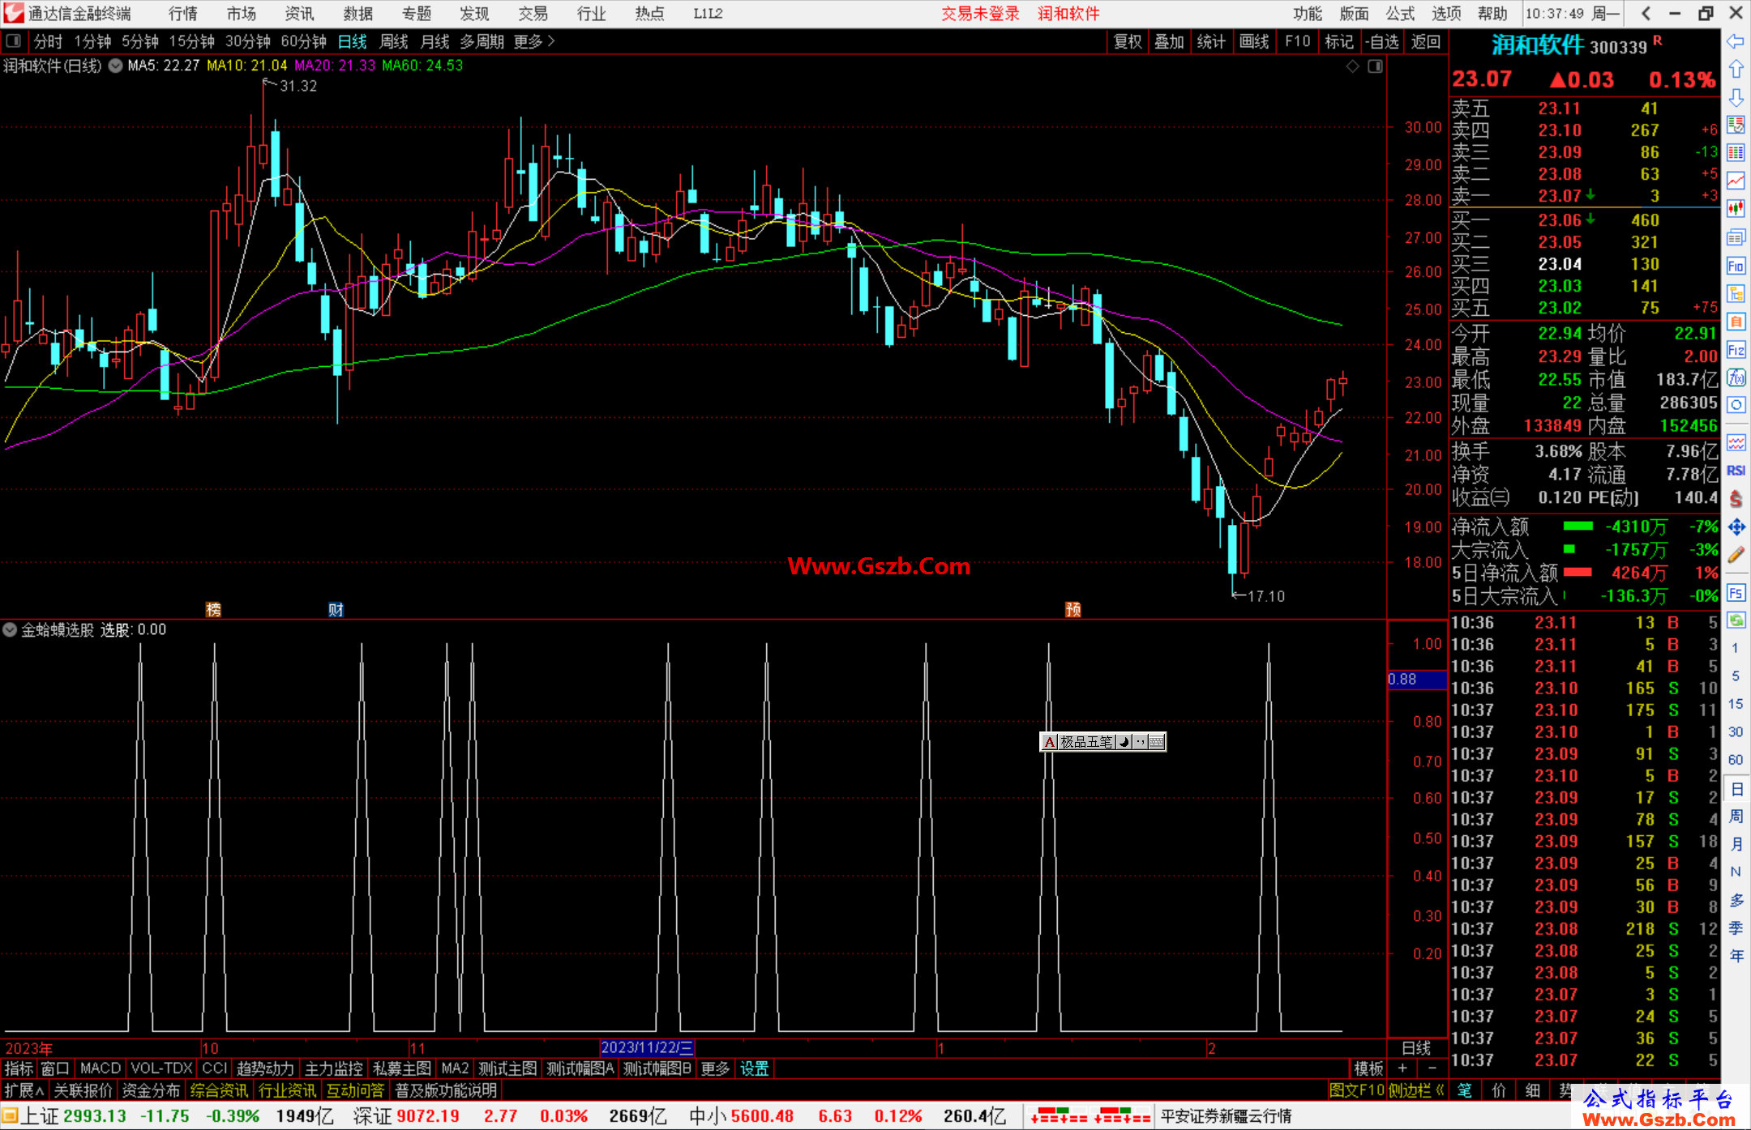Select the 1 minute period in sidebar
This screenshot has width=1751, height=1130.
1736,648
